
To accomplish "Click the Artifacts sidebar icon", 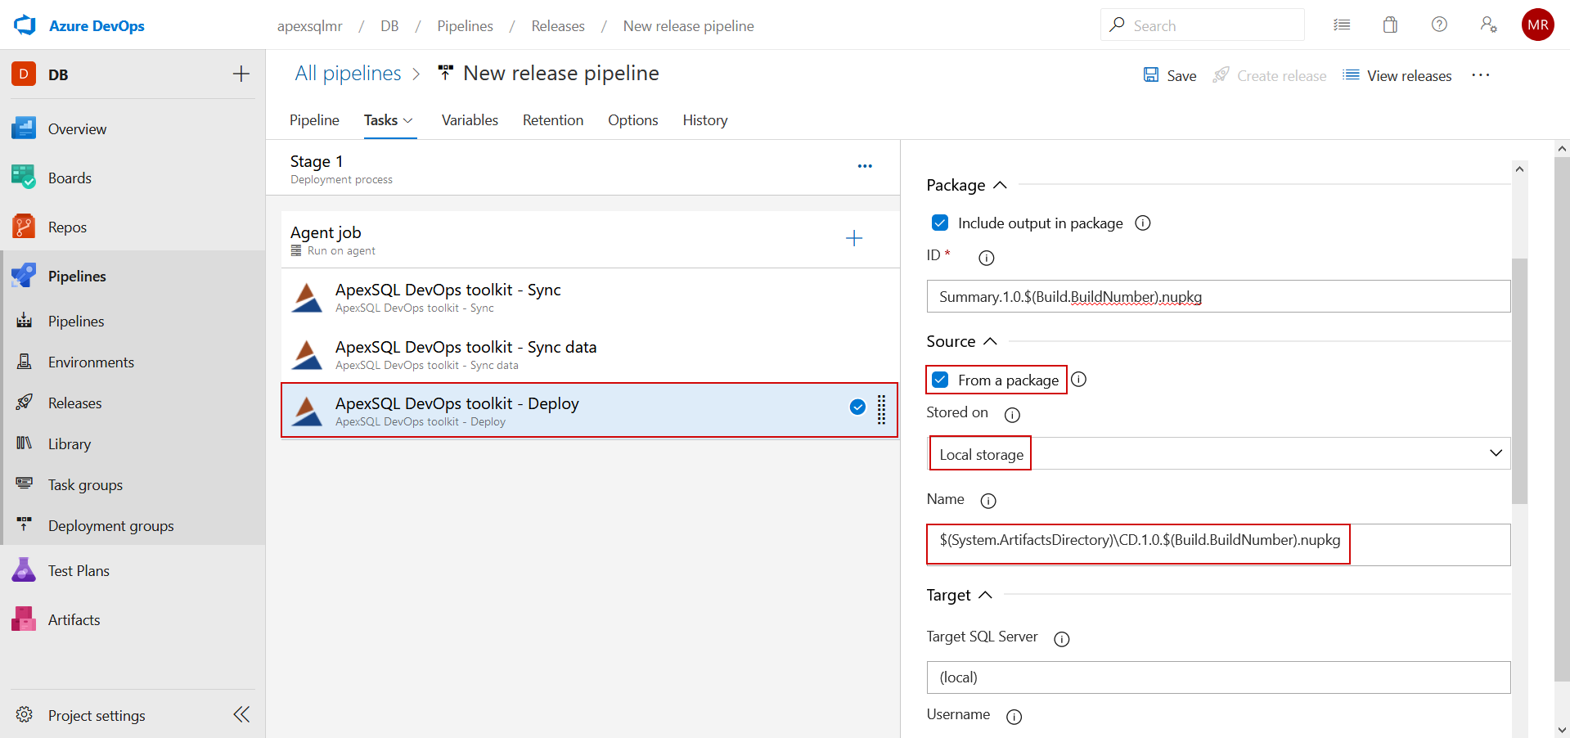I will tap(24, 619).
